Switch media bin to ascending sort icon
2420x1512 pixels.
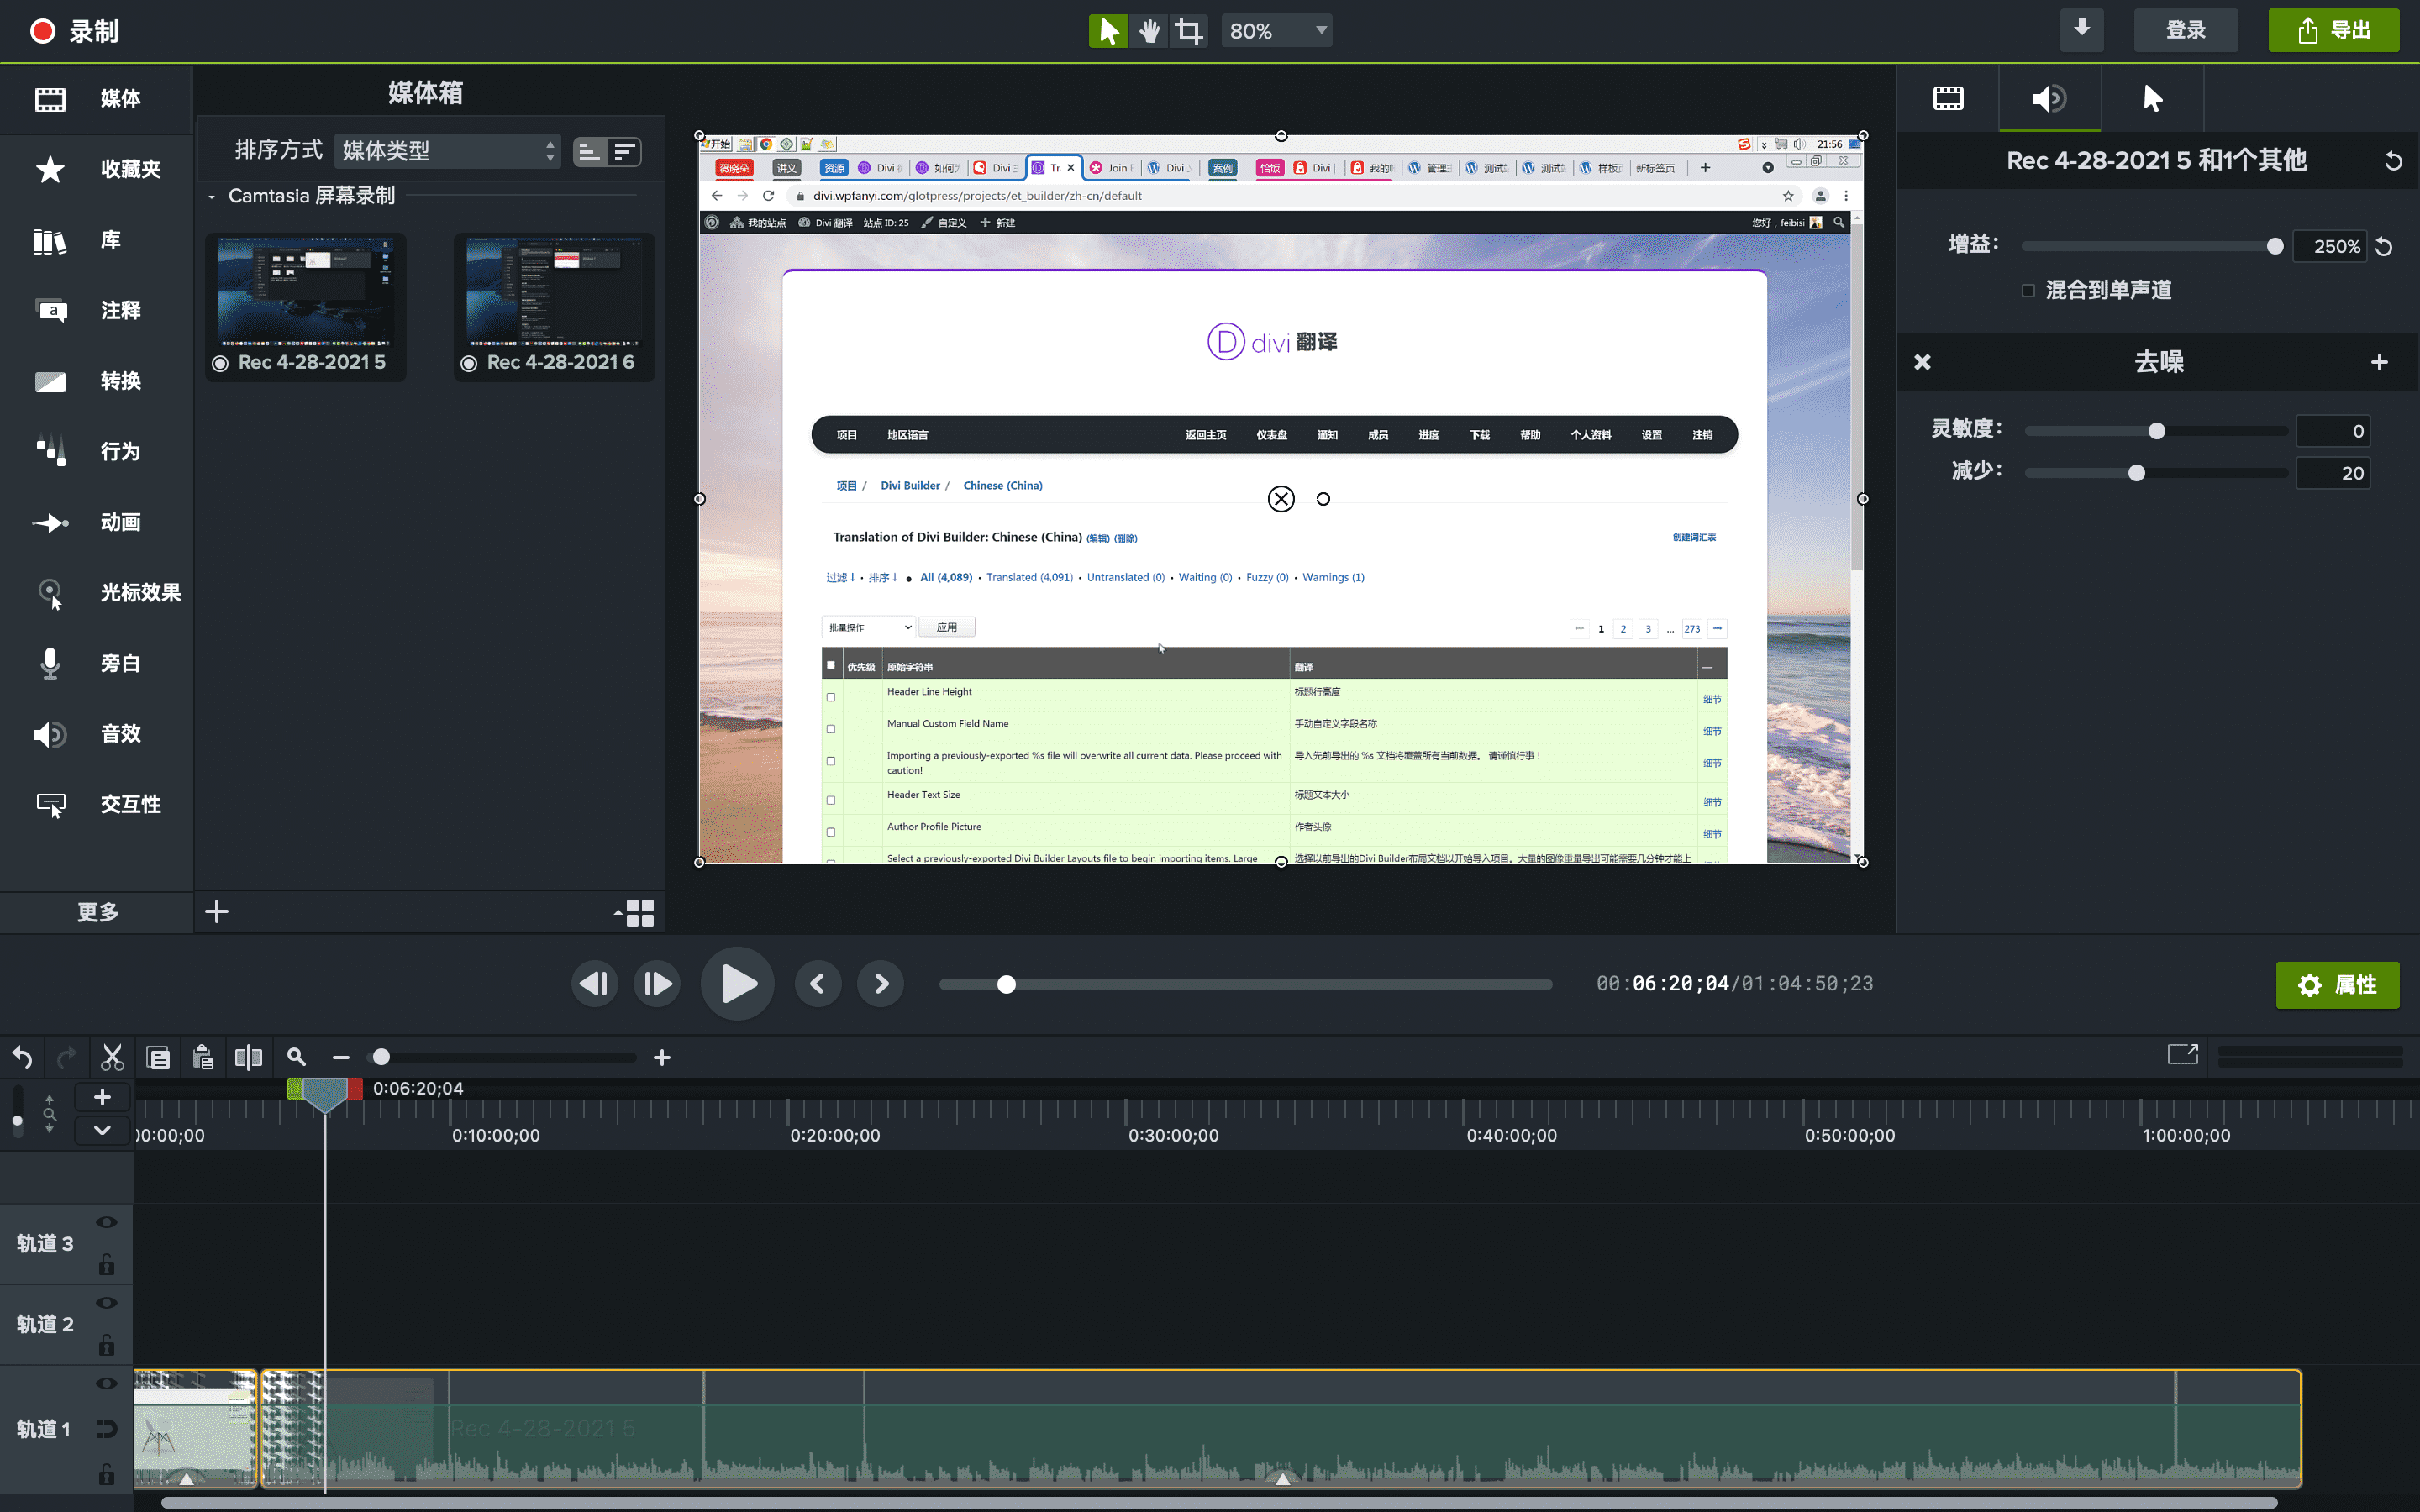click(590, 152)
